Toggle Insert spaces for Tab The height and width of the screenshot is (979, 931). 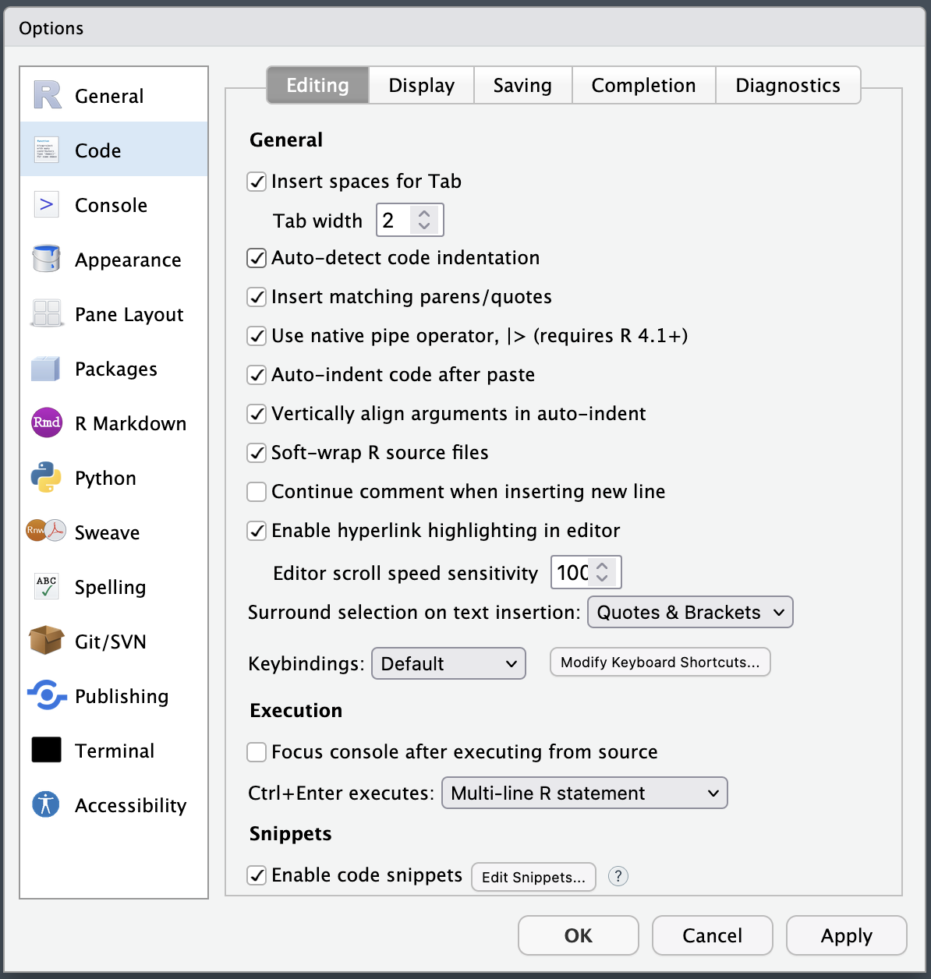pyautogui.click(x=257, y=182)
